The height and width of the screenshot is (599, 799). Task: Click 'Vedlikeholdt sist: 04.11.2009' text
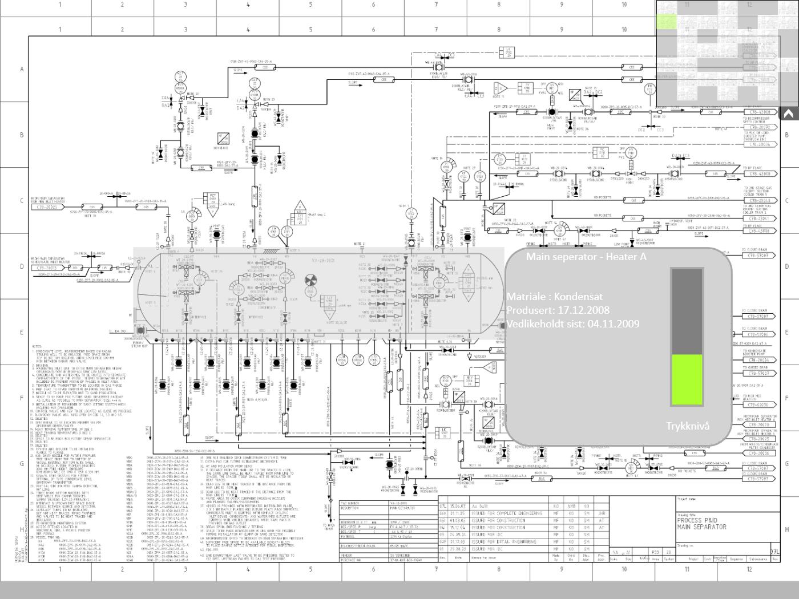[x=573, y=323]
